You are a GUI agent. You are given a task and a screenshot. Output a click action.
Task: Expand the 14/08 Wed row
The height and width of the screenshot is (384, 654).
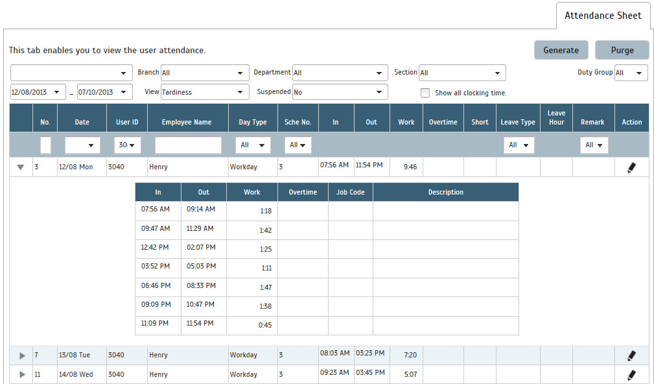coord(22,375)
